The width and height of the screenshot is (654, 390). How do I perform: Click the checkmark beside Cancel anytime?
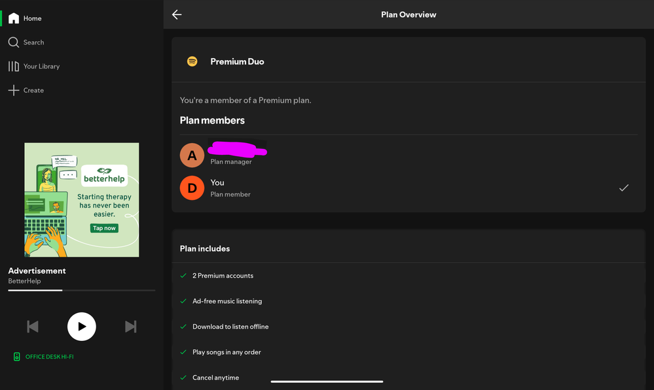(183, 378)
